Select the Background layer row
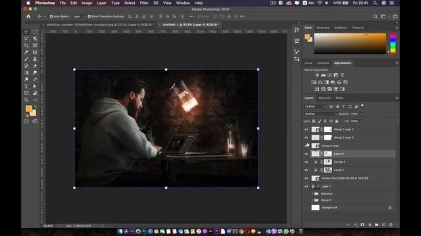This screenshot has width=421, height=236. point(349,207)
